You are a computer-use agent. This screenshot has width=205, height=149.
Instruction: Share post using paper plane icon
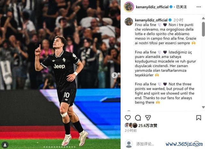click(x=148, y=118)
